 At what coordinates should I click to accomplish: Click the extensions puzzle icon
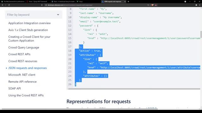[x=196, y=5]
